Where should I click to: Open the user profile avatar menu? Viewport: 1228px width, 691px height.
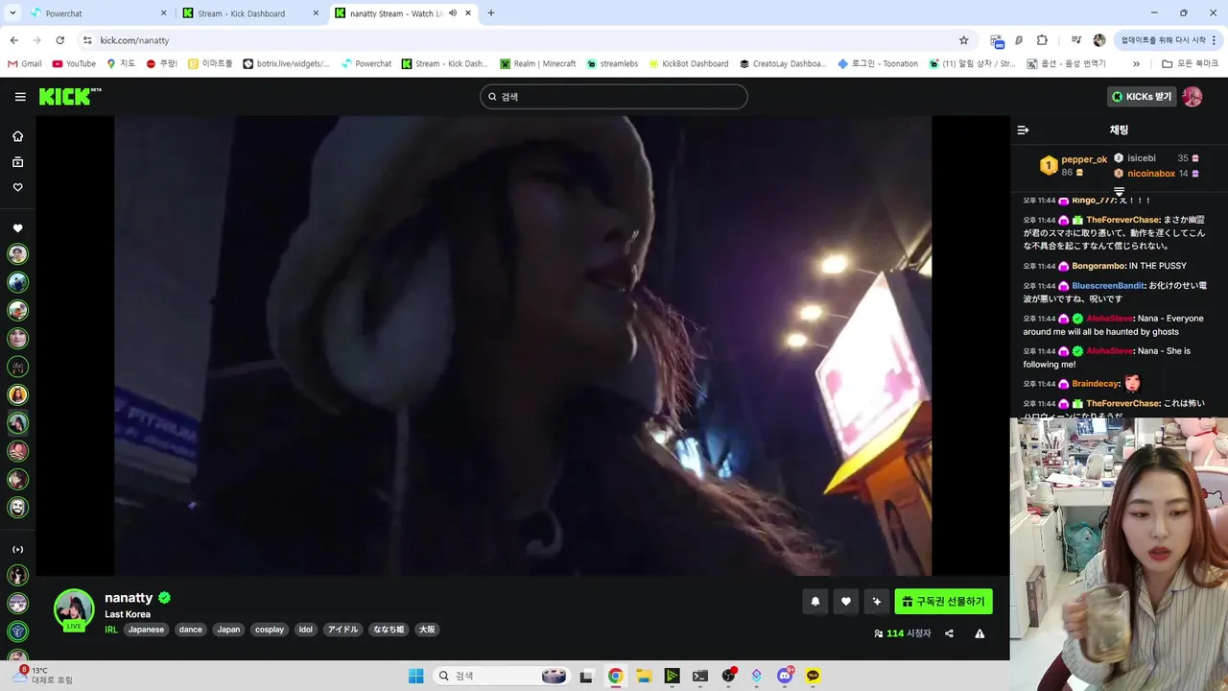[1192, 97]
